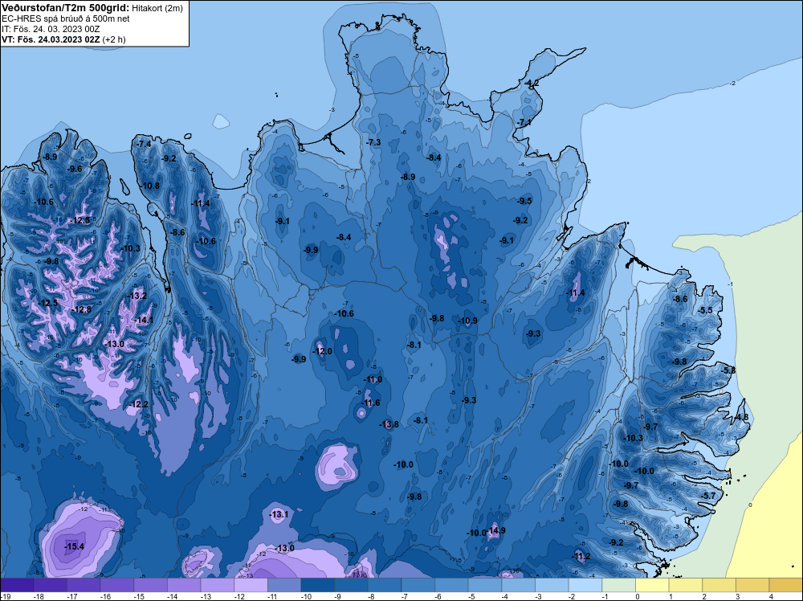Pick the pale yellow legend swatch labeled 0
803x601 pixels.
coord(652,585)
